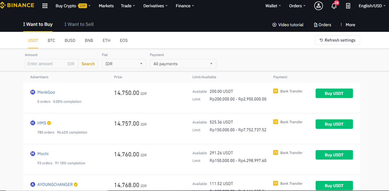
Task: Open Mochi advertiser profile link
Action: pyautogui.click(x=43, y=154)
